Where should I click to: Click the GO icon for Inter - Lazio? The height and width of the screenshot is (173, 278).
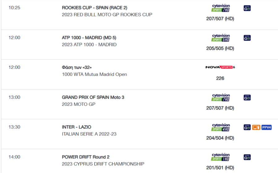click(247, 127)
